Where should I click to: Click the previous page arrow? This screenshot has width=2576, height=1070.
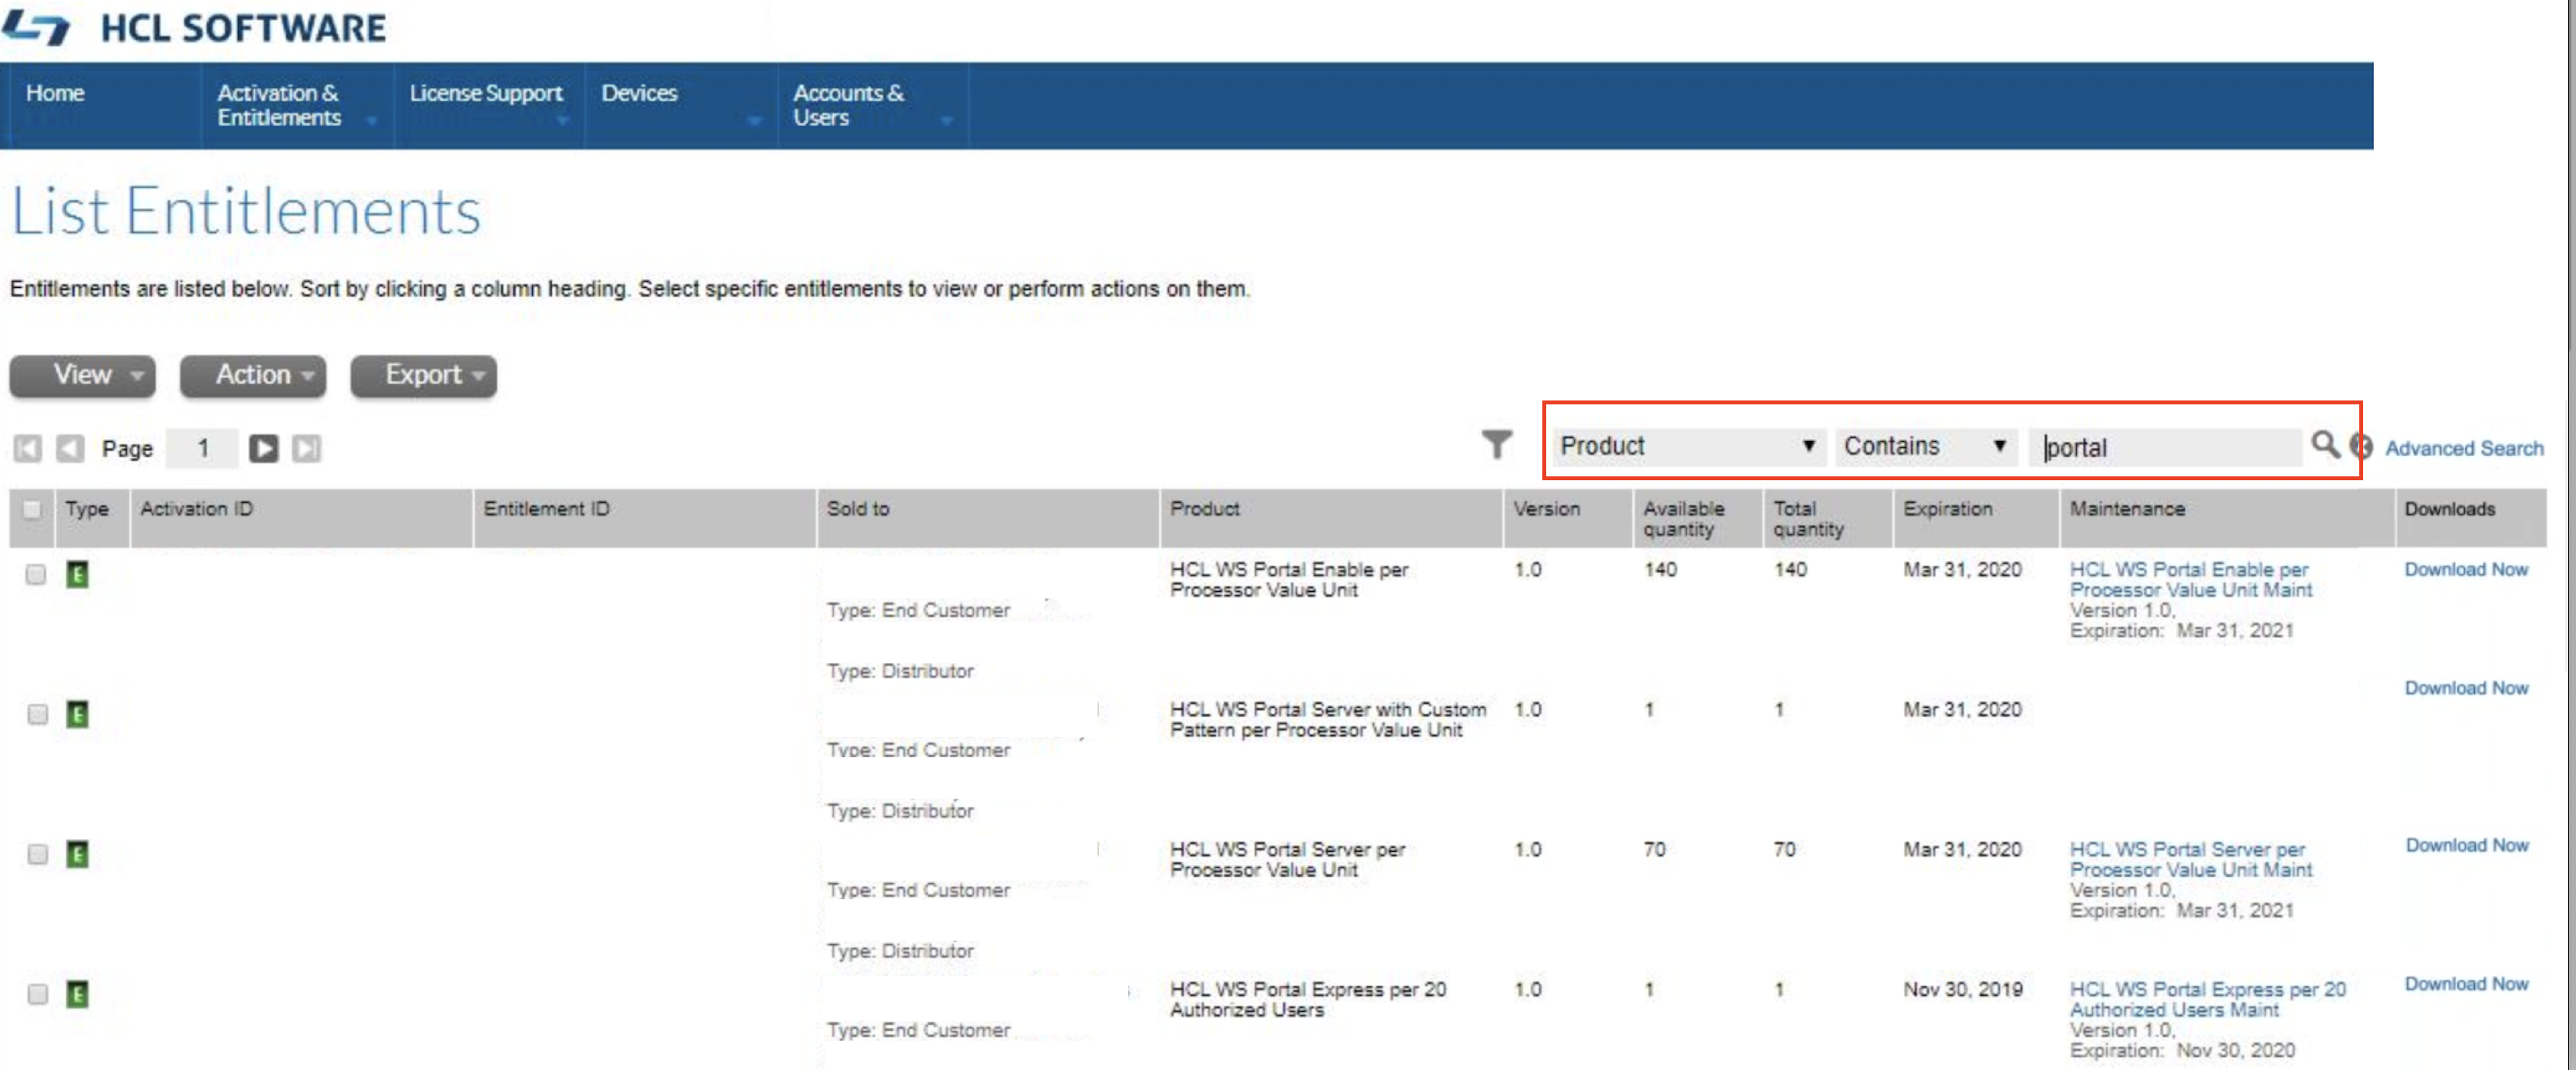(69, 449)
